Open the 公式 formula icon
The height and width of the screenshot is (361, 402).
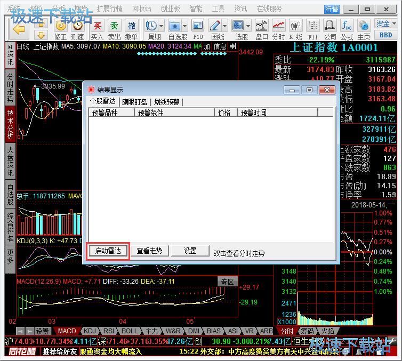click(x=347, y=28)
